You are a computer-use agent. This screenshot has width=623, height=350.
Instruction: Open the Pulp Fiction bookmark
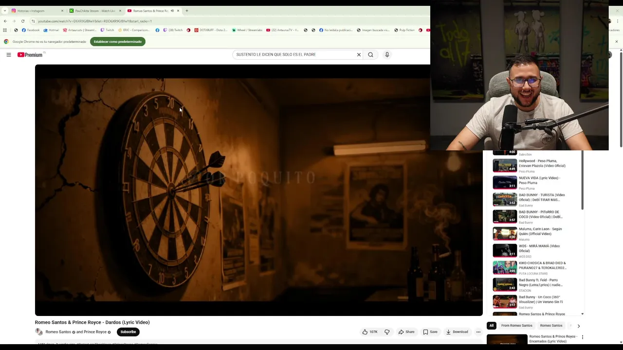[x=404, y=30]
